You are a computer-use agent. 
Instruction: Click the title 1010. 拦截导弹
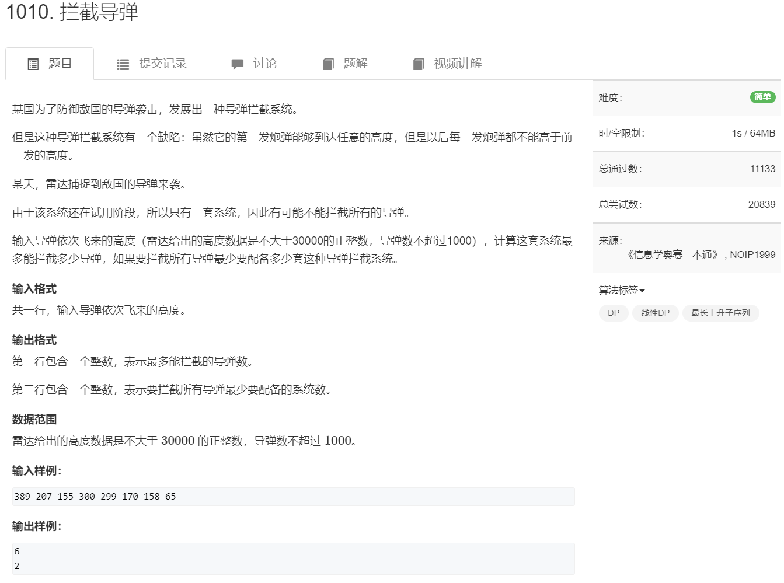point(72,12)
